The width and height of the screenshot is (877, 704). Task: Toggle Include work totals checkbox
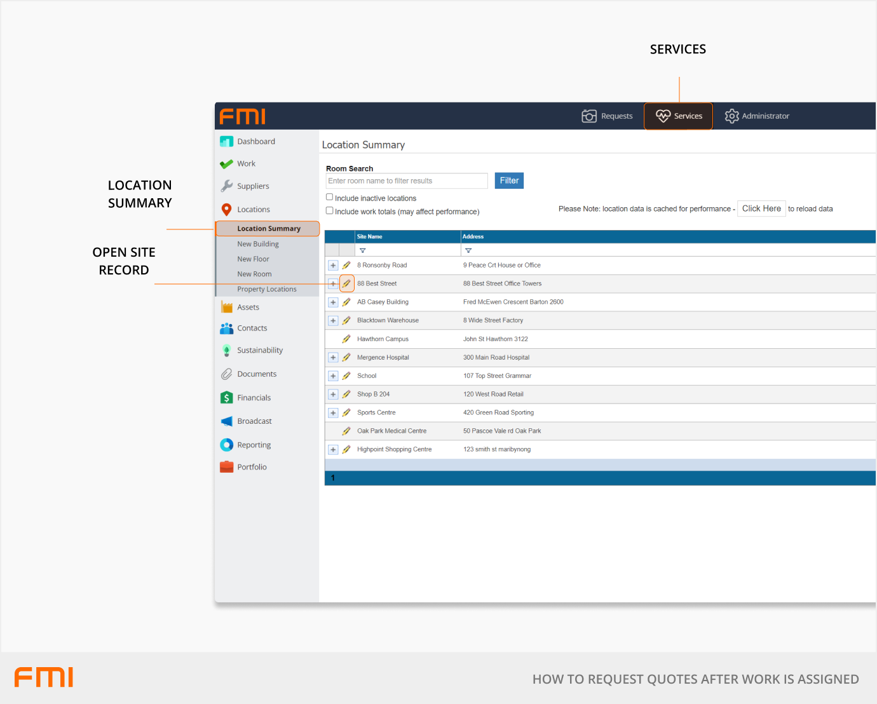tap(330, 211)
